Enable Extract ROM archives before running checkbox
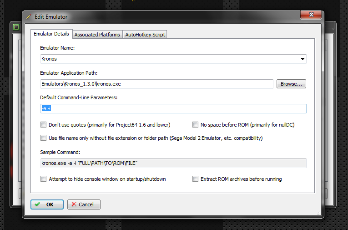 point(195,179)
